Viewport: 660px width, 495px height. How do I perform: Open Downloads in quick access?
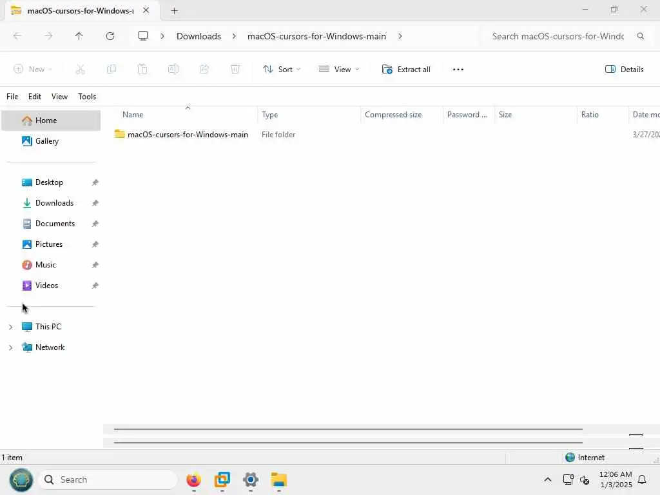[x=51, y=203]
